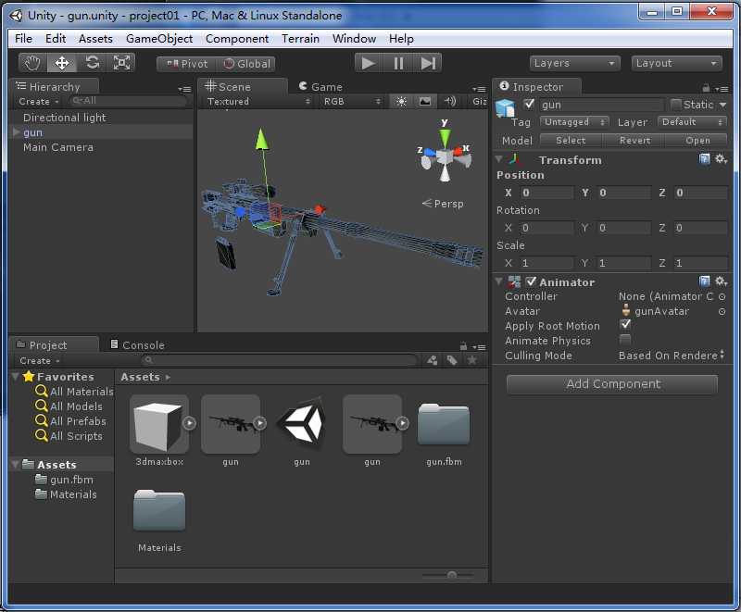Click Position X value field
Viewport: 741px width, 612px height.
pos(547,193)
